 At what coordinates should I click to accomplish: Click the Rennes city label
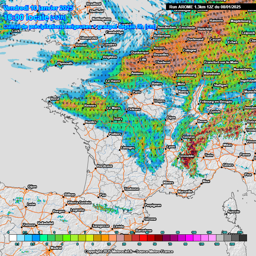coord(90,106)
